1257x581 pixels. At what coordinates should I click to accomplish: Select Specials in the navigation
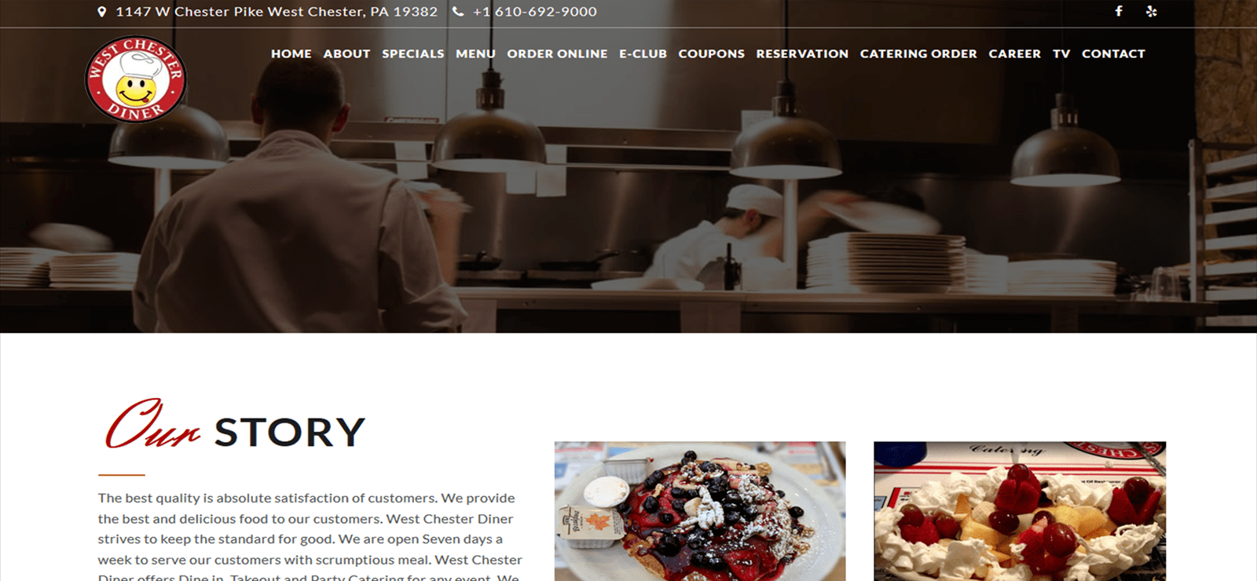[413, 54]
